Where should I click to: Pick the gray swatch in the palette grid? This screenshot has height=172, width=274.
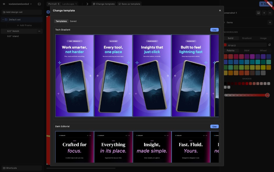tap(263, 73)
